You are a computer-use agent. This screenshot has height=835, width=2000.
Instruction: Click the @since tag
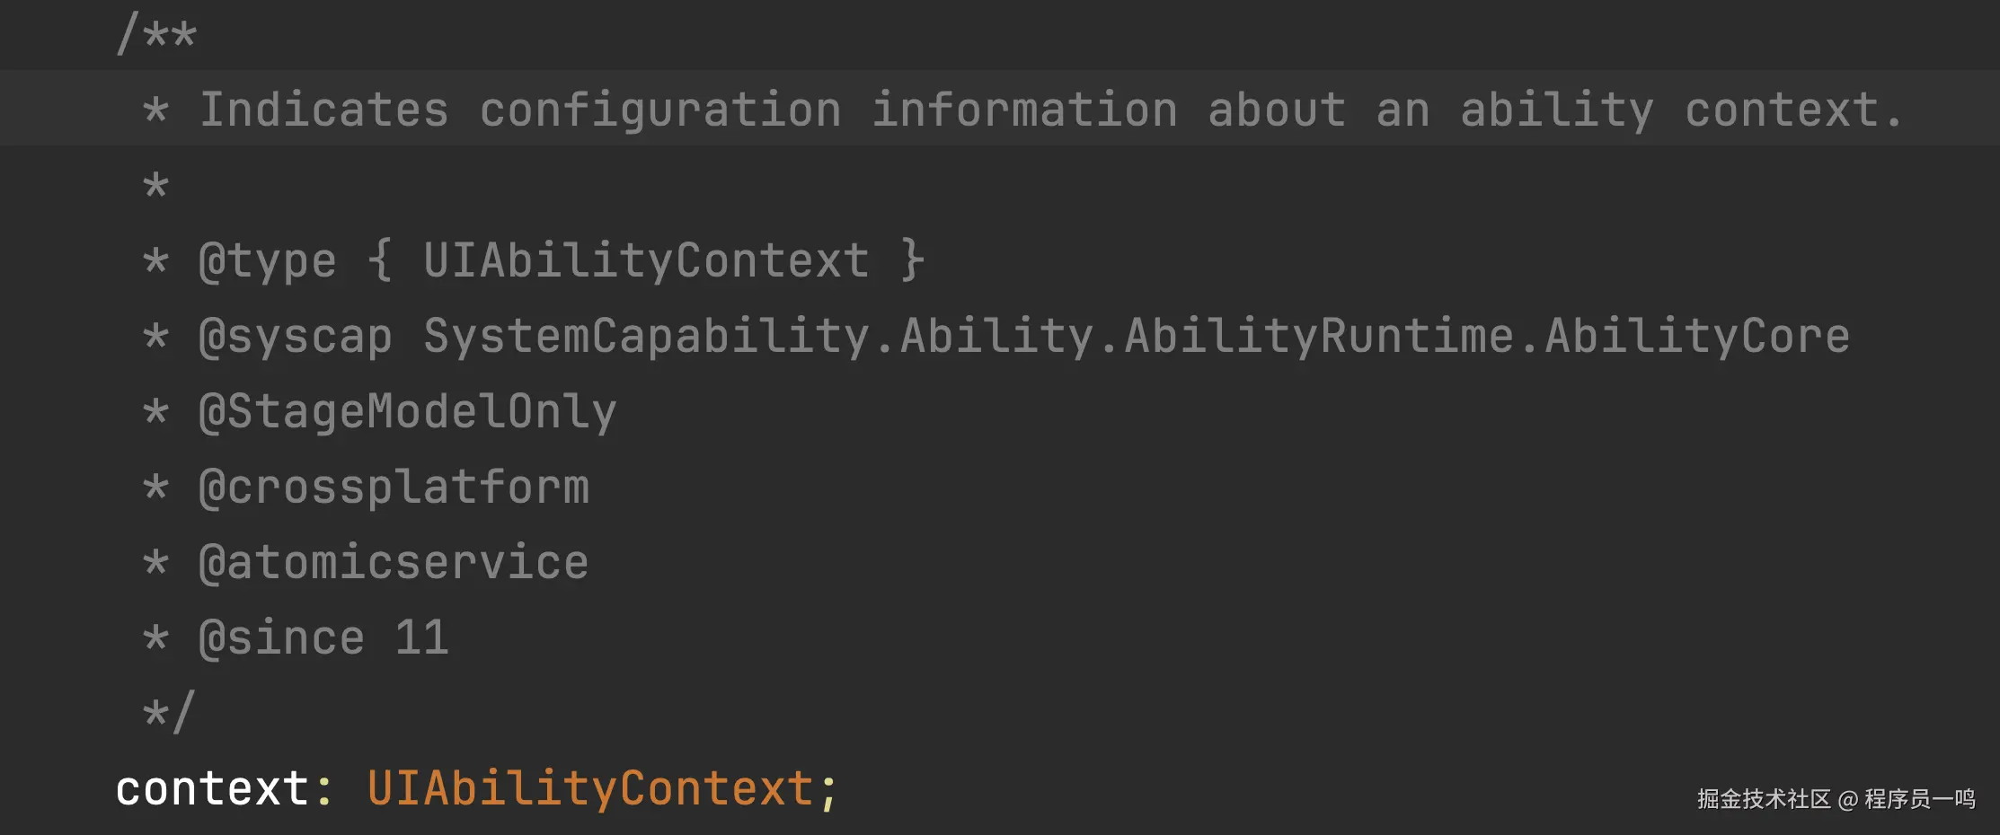[x=281, y=638]
